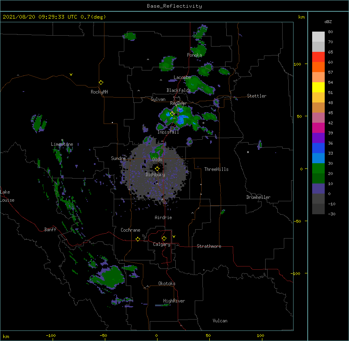Pick the light gray 70-80 dBZ legend swatch
This screenshot has width=349, height=341.
318,37
